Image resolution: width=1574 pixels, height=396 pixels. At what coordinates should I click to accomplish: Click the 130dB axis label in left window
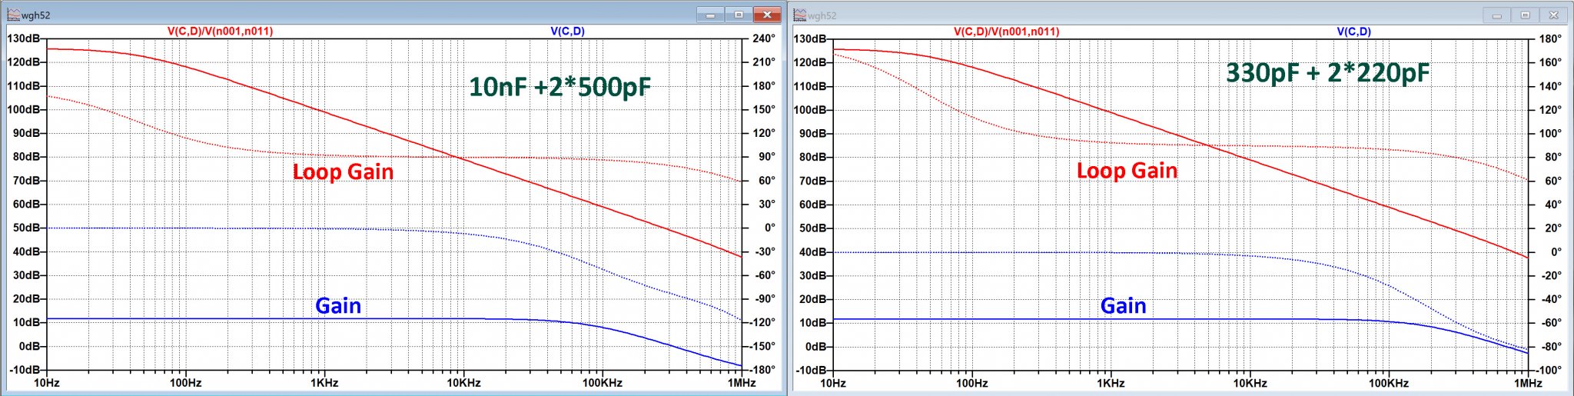click(23, 38)
